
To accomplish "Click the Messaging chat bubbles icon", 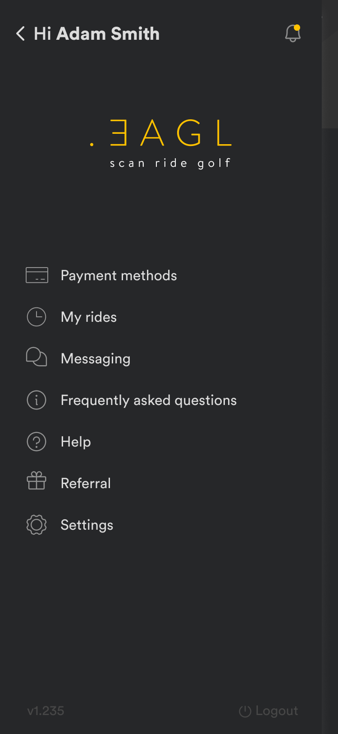I will click(37, 357).
